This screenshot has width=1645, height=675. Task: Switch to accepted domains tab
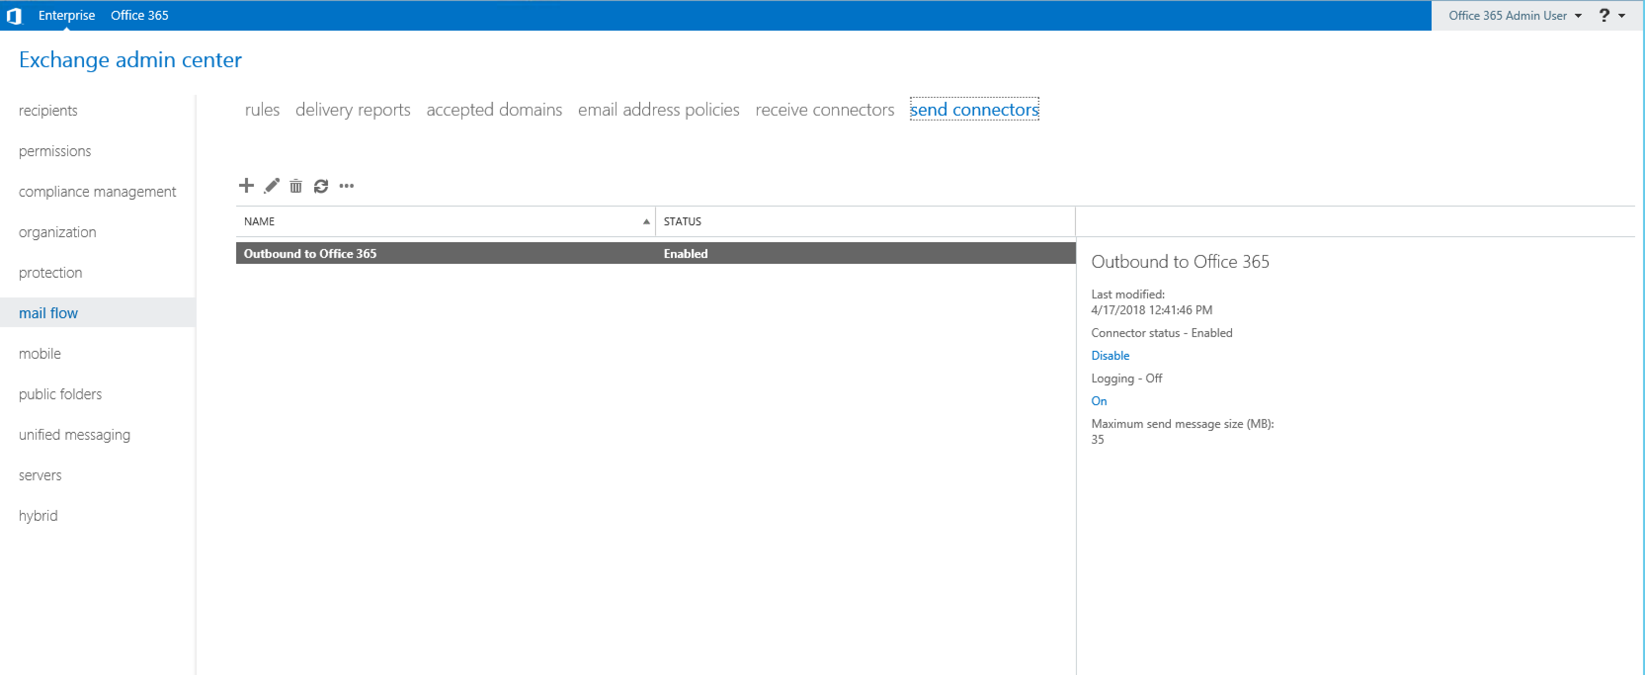coord(493,110)
